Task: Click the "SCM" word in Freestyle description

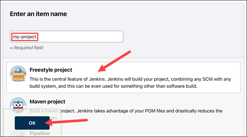Action: click(x=208, y=79)
